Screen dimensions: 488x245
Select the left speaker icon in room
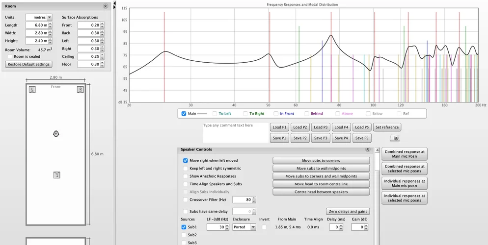32,89
